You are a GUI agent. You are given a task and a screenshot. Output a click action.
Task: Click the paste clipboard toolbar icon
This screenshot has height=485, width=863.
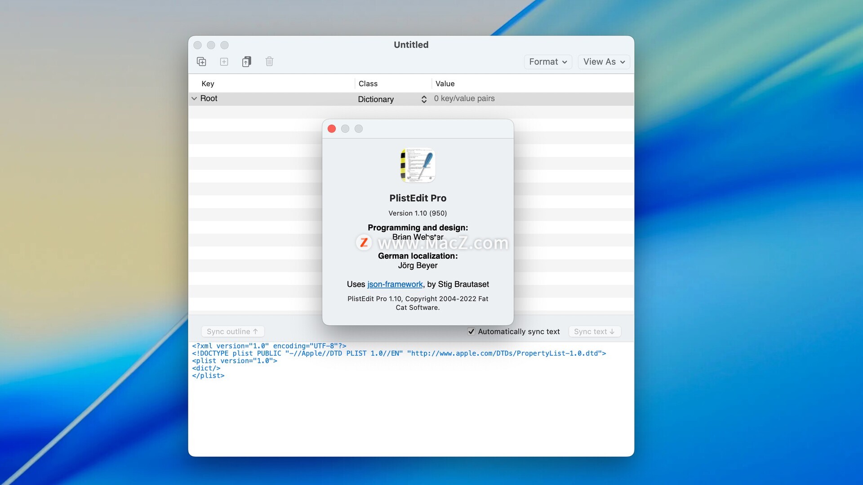(x=246, y=62)
